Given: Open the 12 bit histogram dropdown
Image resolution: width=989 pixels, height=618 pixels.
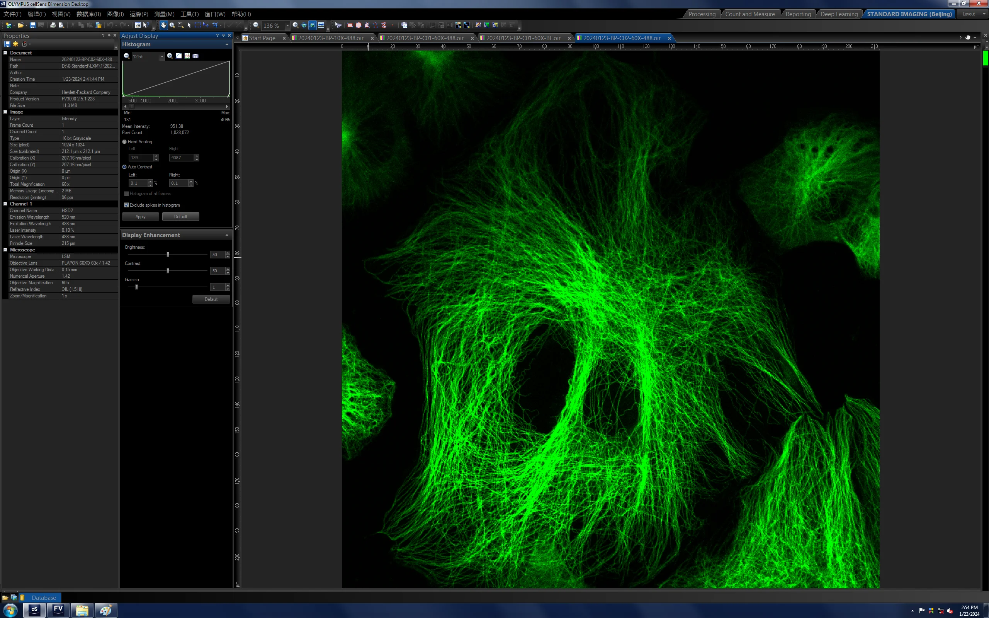Looking at the screenshot, I should coord(162,56).
